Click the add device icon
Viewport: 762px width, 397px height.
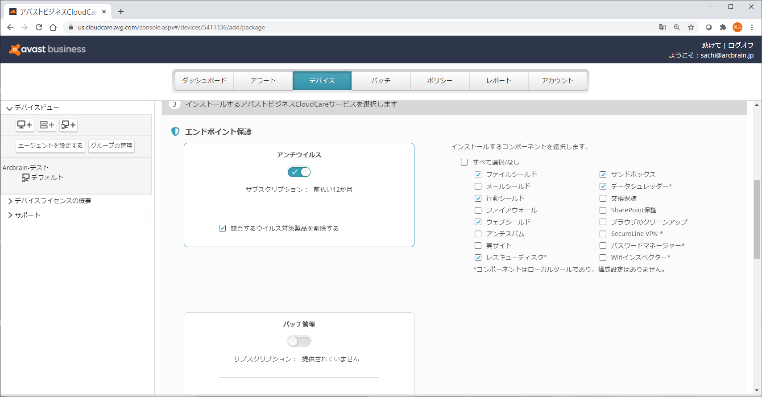pyautogui.click(x=25, y=125)
